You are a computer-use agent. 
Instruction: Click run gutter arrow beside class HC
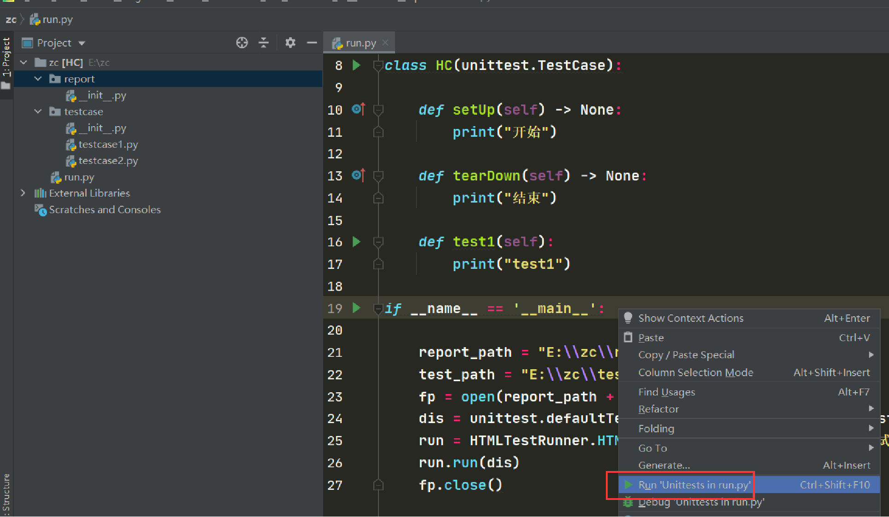point(356,65)
